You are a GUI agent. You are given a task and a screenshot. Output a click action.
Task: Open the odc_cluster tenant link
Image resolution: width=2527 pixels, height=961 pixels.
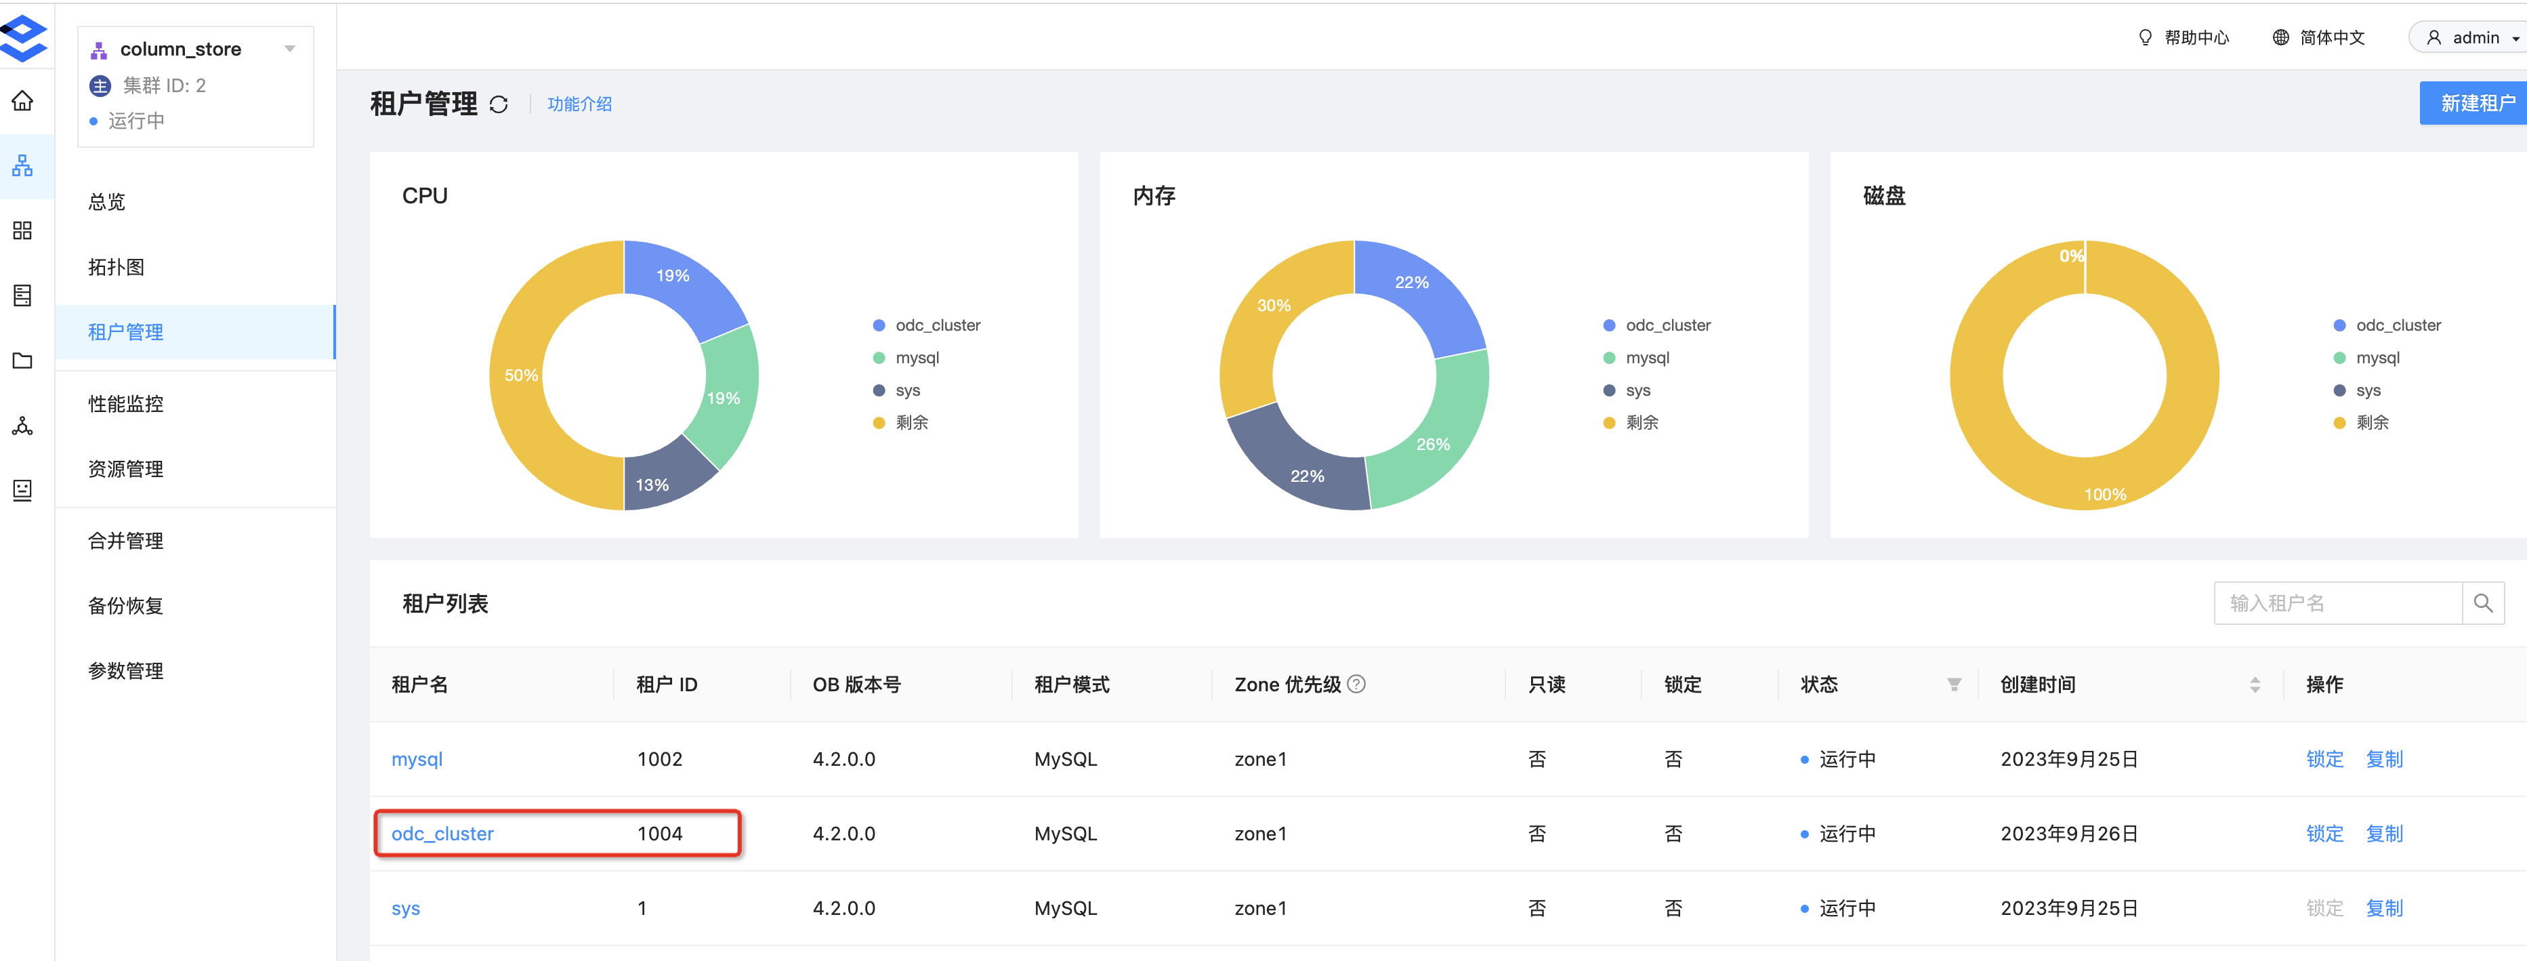tap(442, 832)
